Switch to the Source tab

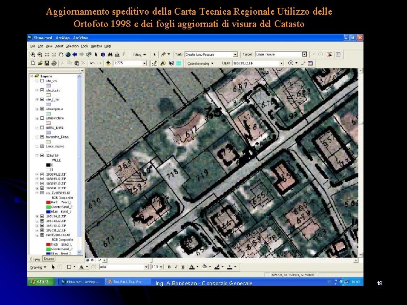click(49, 259)
